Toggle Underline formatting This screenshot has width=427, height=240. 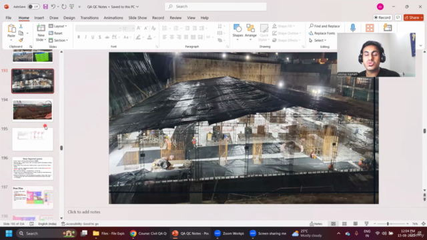pos(93,37)
